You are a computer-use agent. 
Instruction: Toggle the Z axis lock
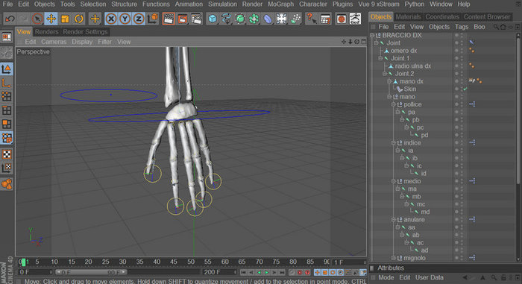pos(139,19)
